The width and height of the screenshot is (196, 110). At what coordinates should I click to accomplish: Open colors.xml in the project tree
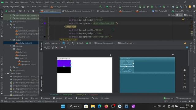point(22,52)
